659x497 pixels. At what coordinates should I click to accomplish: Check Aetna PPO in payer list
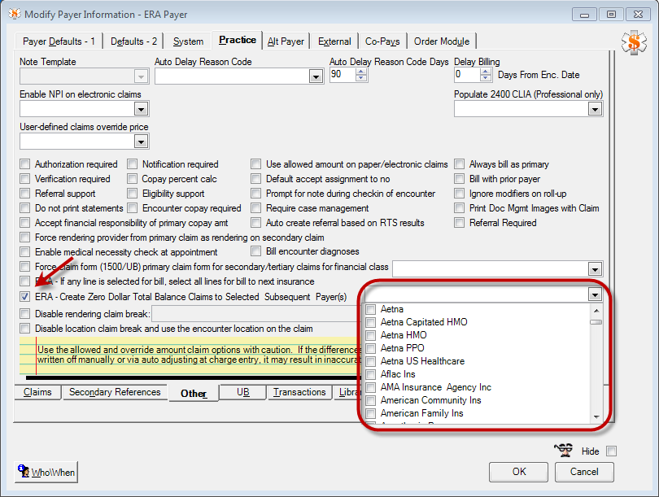click(x=371, y=348)
